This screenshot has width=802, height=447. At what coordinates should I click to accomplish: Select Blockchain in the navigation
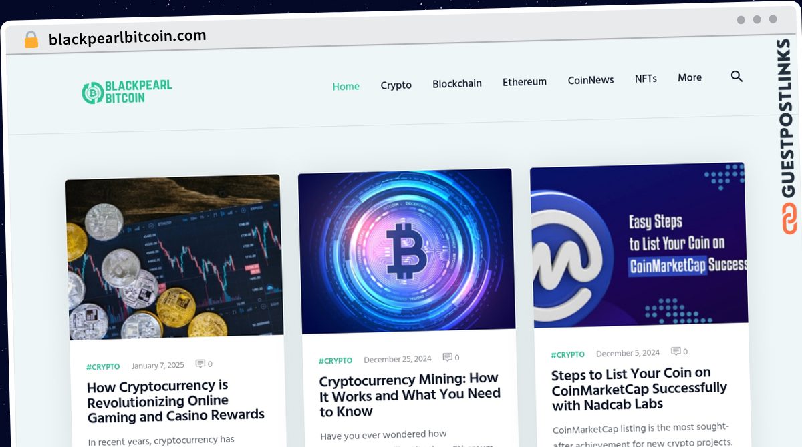(x=457, y=84)
